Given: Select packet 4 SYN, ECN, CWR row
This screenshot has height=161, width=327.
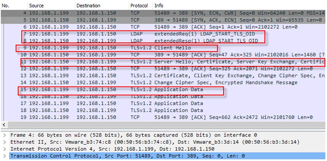Looking at the screenshot, I should click(x=163, y=13).
